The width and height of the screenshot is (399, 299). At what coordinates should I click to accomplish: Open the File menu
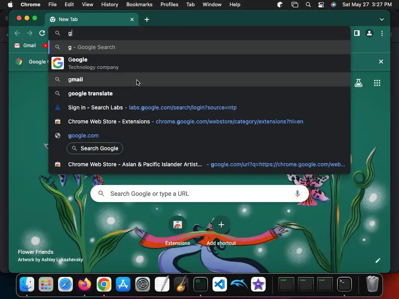[53, 4]
